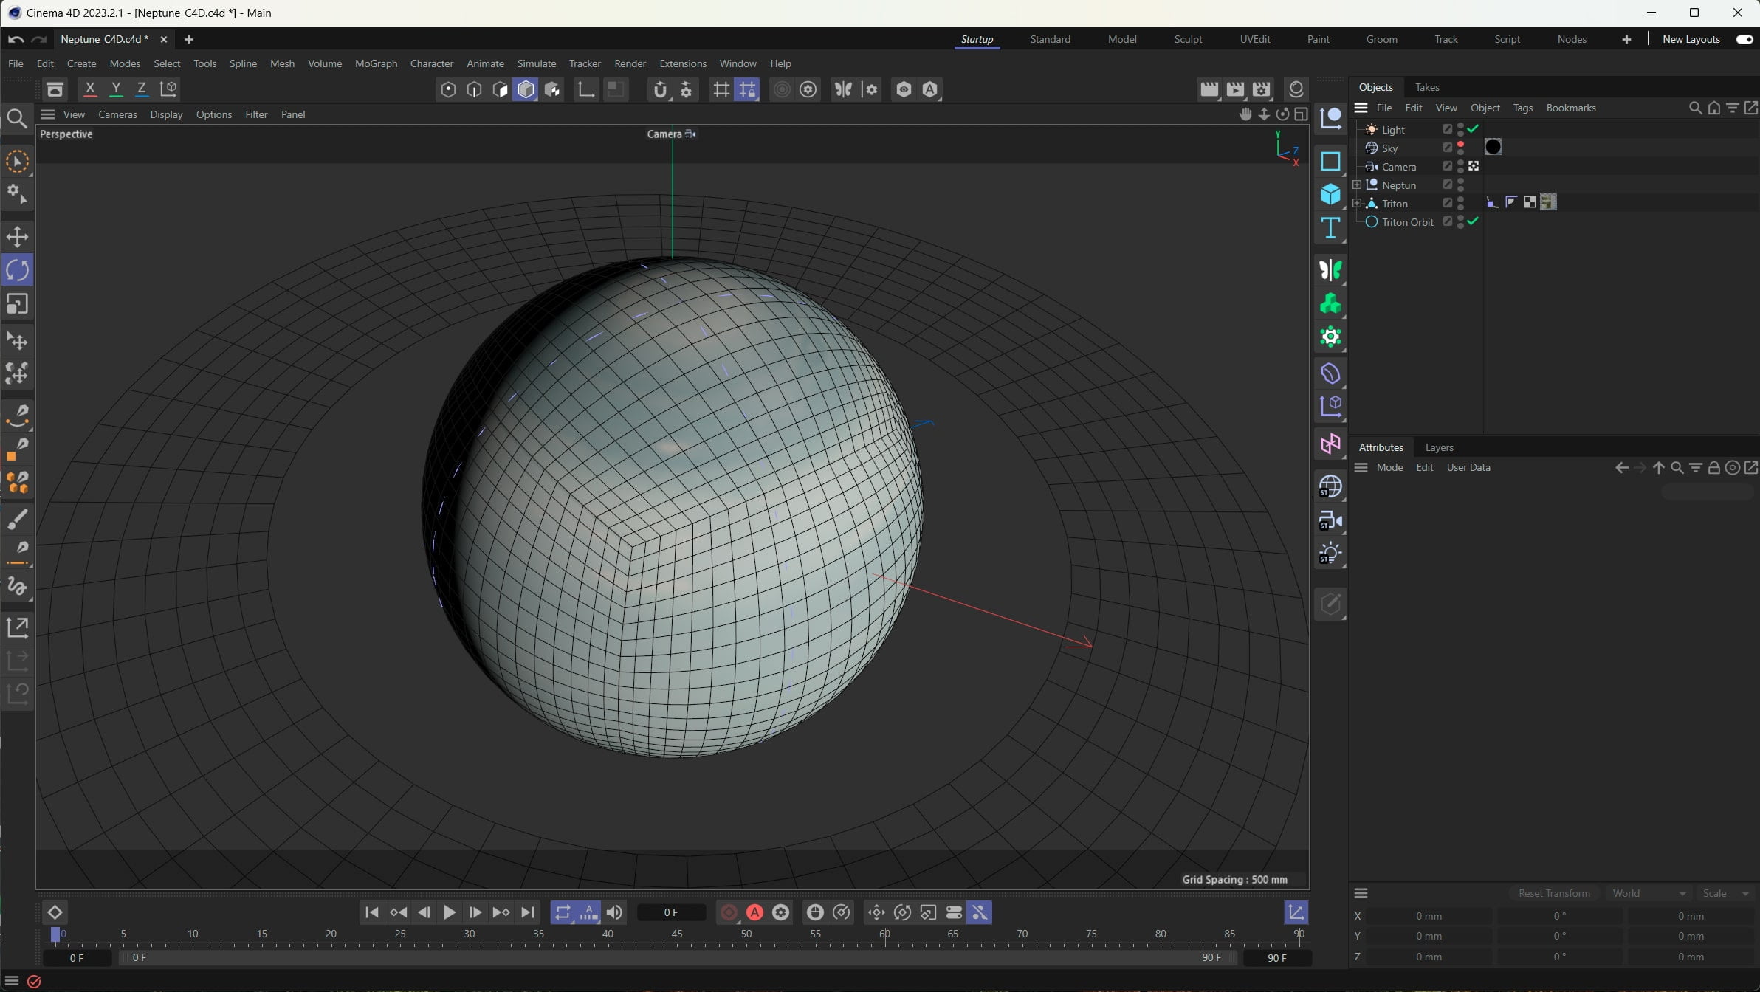The image size is (1760, 992).
Task: Click frame 45 on timeline ruler
Action: coord(676,934)
